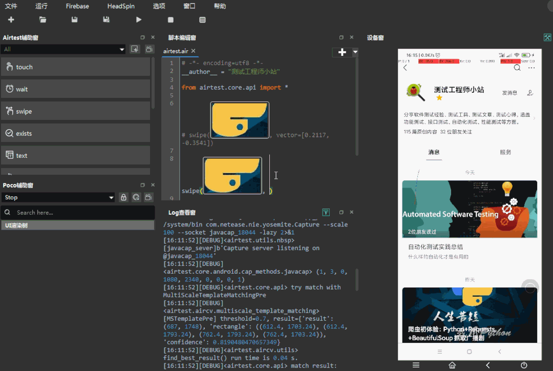Float the Log查看窗 panel
553x371 pixels.
[x=341, y=212]
